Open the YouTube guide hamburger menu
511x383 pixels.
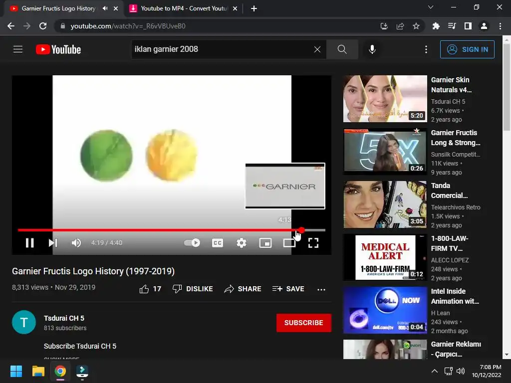click(x=18, y=49)
